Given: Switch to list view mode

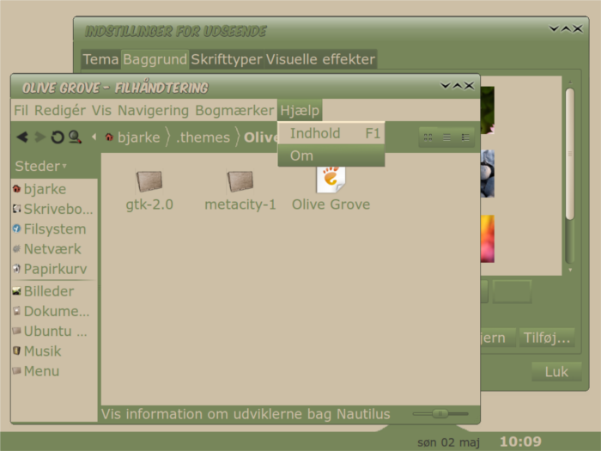Looking at the screenshot, I should pos(446,137).
